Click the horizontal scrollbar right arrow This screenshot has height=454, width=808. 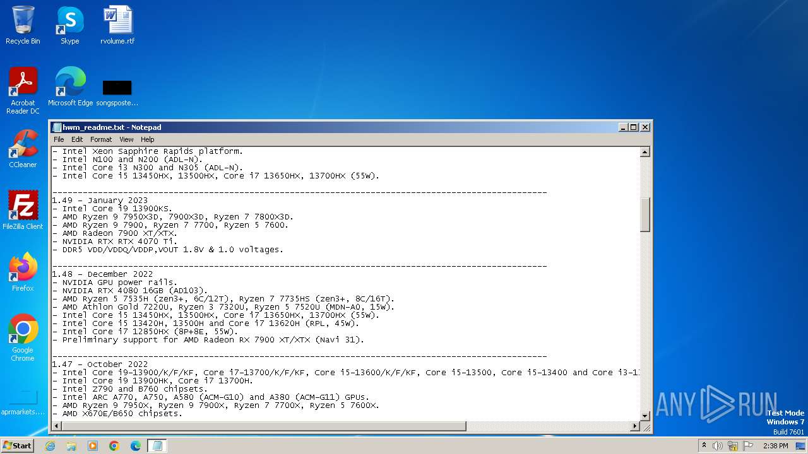click(635, 426)
